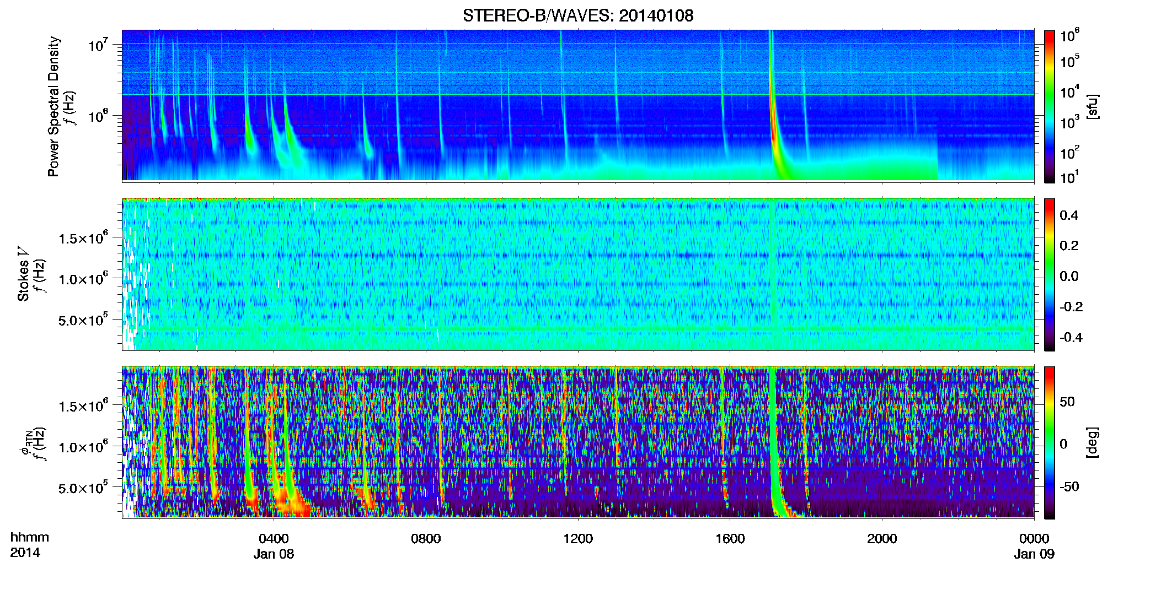This screenshot has width=1156, height=595.
Task: Click the 0.4 label on the Stokes colorbar
Action: pyautogui.click(x=1069, y=215)
